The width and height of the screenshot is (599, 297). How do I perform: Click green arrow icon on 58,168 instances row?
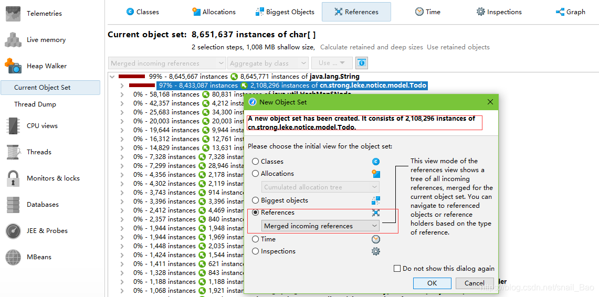tap(206, 94)
